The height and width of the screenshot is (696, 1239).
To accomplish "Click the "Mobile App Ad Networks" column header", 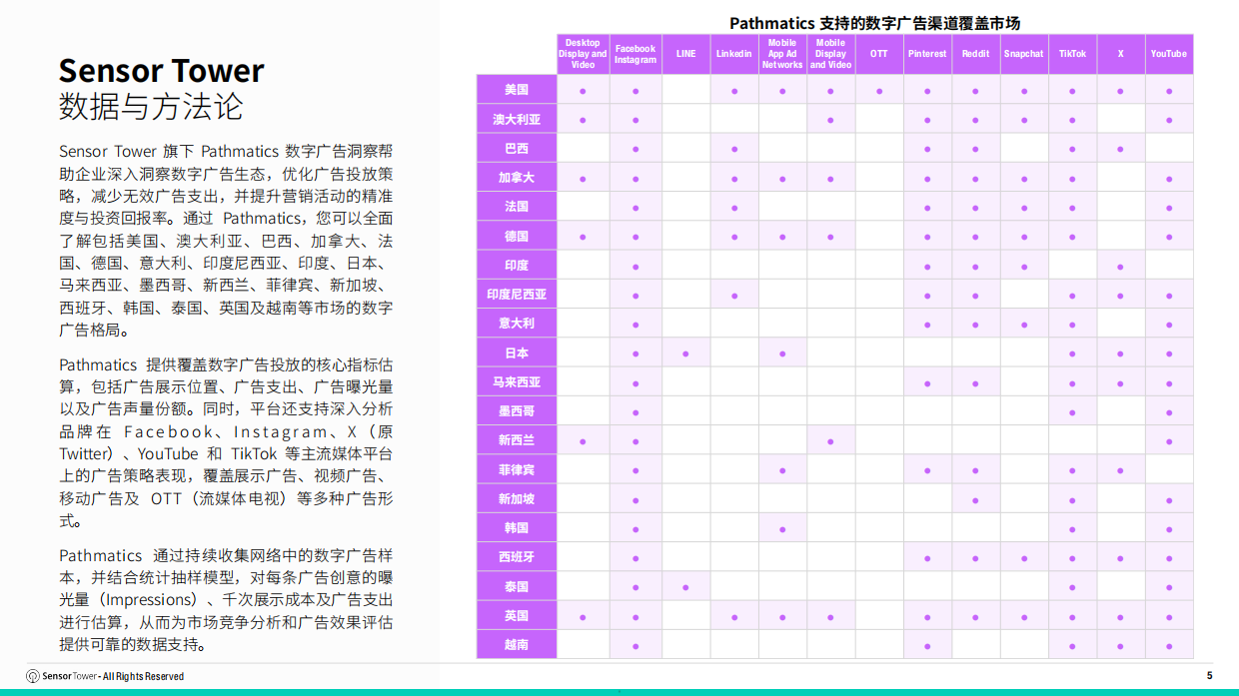I will [x=782, y=54].
